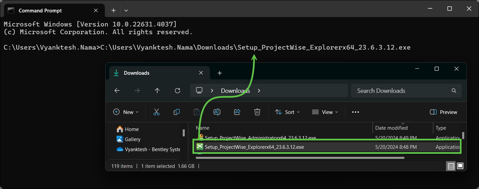Click the Search Downloads field
The width and height of the screenshot is (479, 189).
[x=406, y=90]
